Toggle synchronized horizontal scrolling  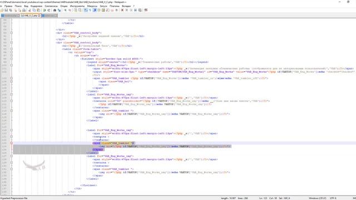80,10
